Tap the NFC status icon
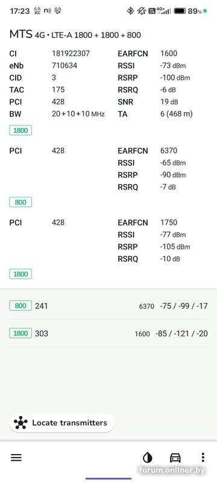The width and height of the screenshot is (217, 483). 47,11
